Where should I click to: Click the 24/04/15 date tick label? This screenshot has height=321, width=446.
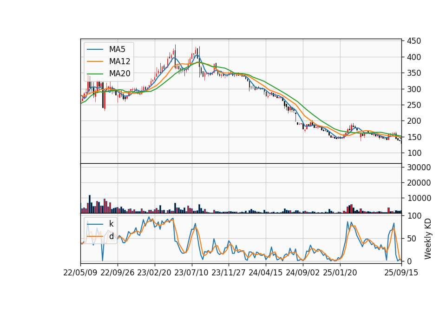(266, 273)
